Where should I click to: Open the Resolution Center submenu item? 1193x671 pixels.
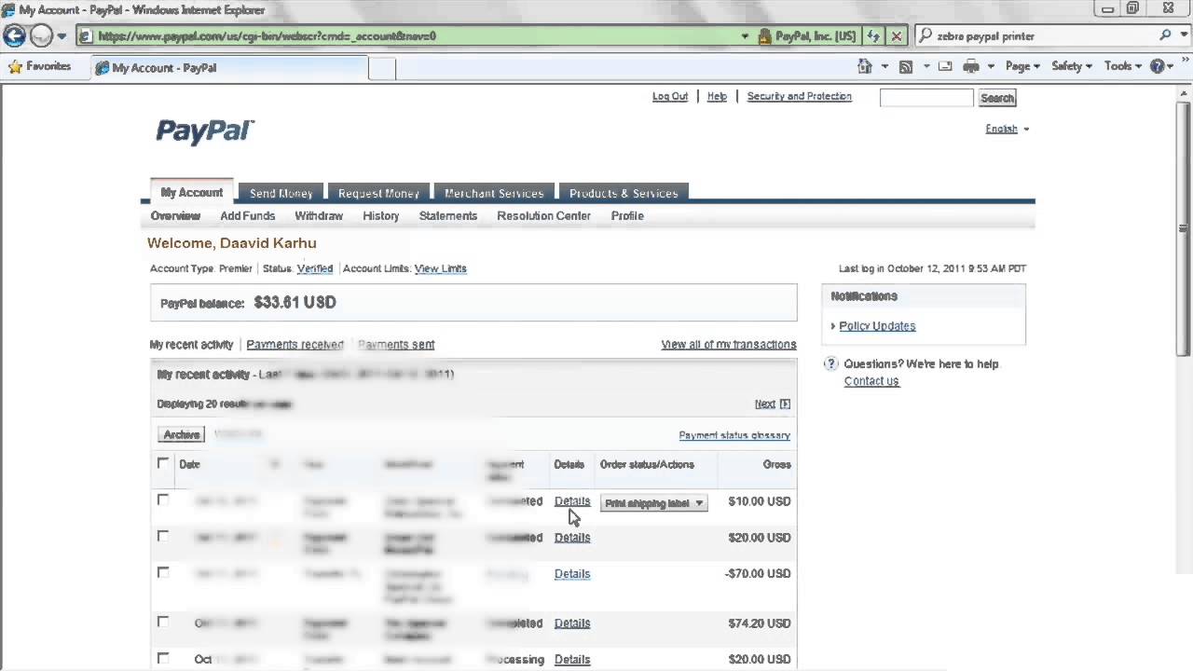543,215
